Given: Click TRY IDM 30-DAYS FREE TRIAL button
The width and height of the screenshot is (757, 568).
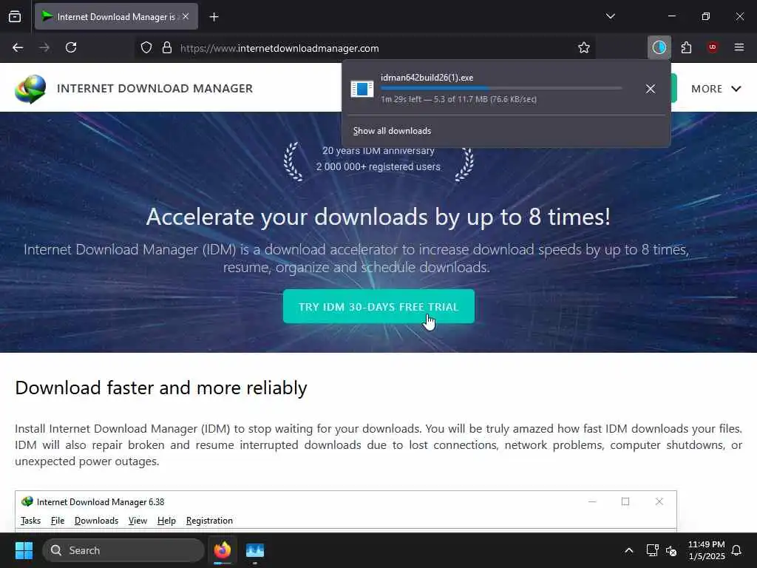Looking at the screenshot, I should point(378,306).
